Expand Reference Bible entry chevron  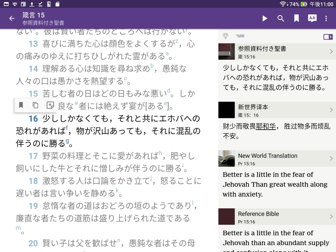[331, 217]
